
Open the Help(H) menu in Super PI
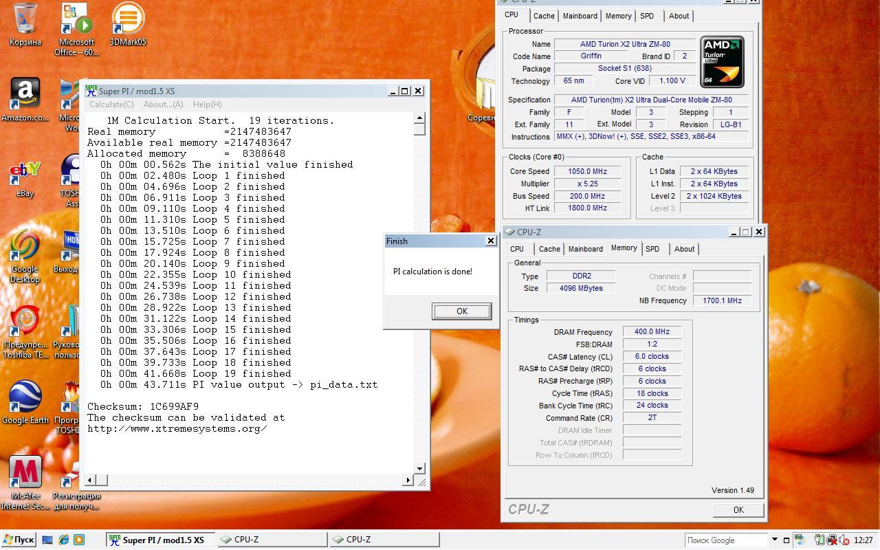[207, 104]
